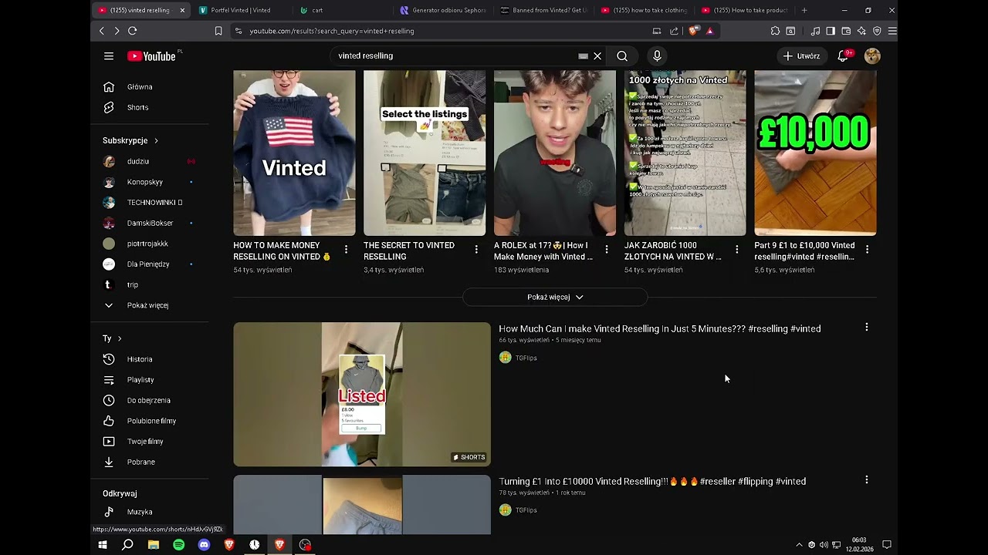This screenshot has height=555, width=988.
Task: Switch to the 'cart' browser tab
Action: tap(317, 10)
